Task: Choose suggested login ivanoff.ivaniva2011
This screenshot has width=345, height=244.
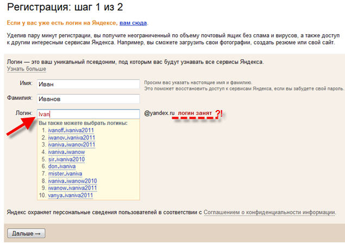Action: click(x=71, y=131)
